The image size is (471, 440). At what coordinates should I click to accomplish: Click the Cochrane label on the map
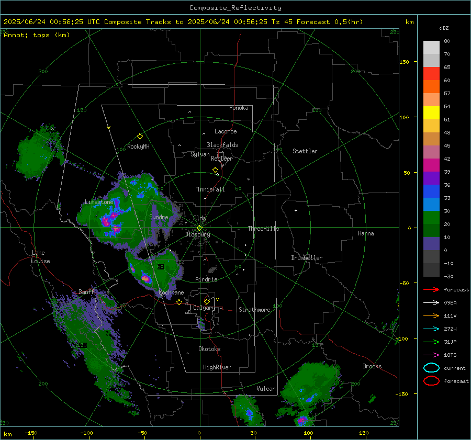(171, 292)
